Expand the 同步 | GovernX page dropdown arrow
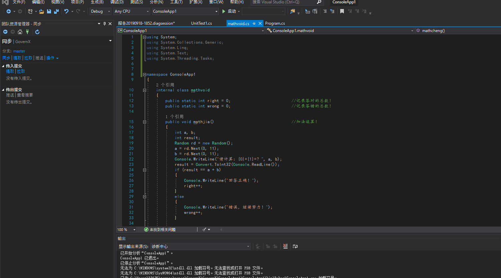 110,41
